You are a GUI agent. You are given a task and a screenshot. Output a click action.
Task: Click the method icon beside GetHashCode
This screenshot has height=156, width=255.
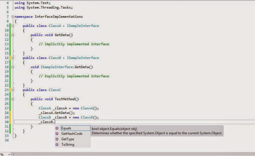tap(57, 134)
